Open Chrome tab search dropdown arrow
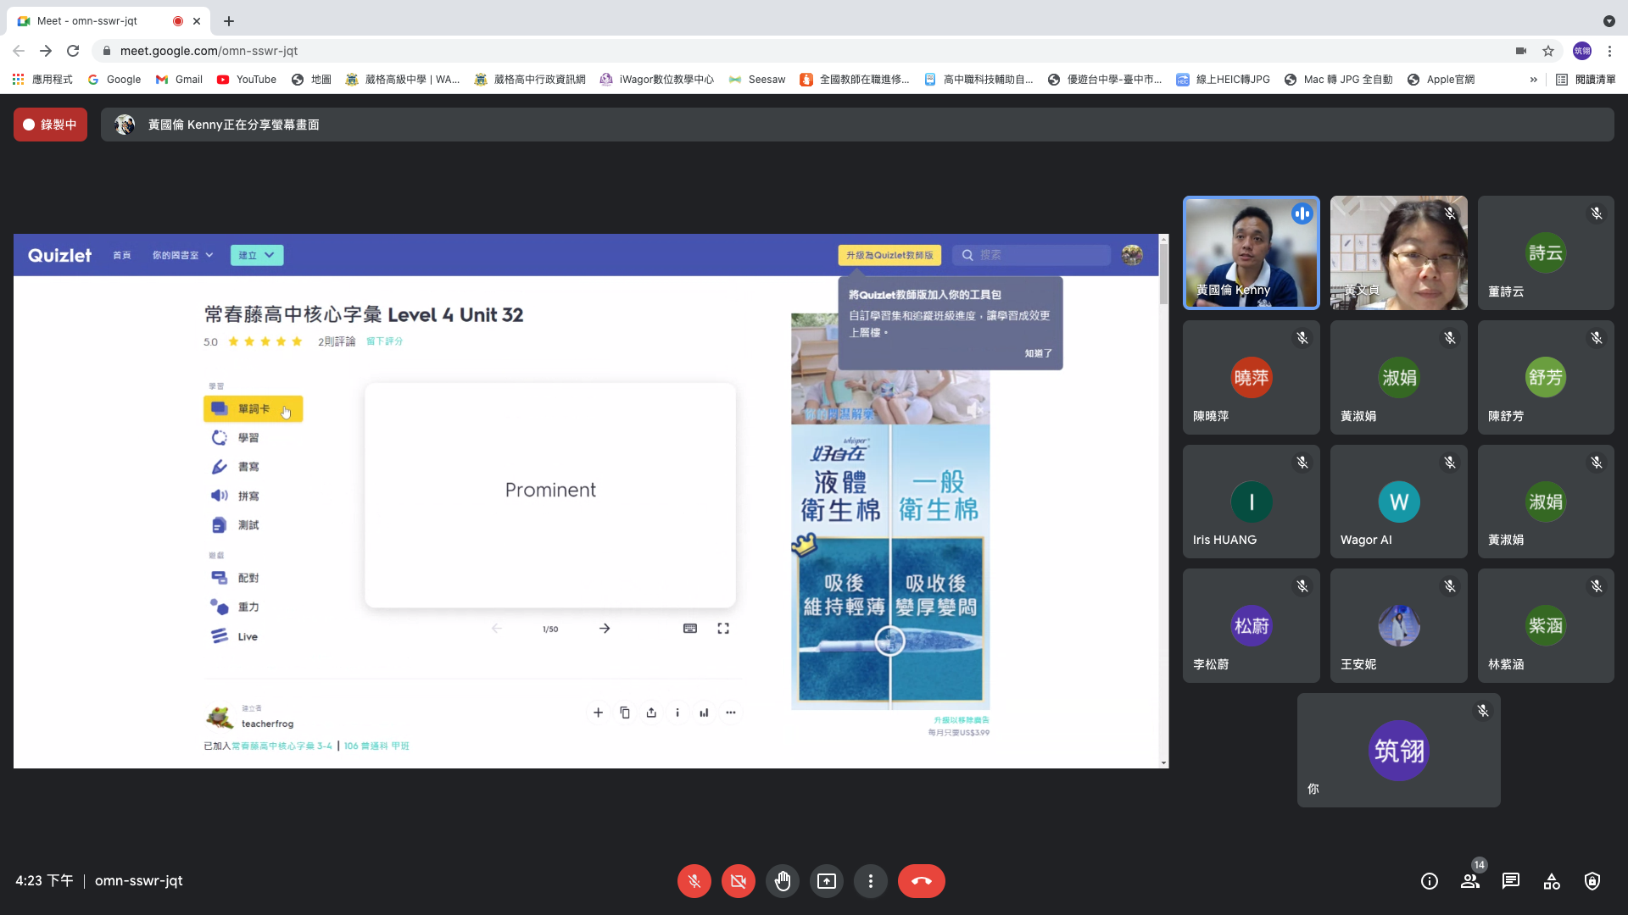The width and height of the screenshot is (1628, 915). pos(1608,21)
